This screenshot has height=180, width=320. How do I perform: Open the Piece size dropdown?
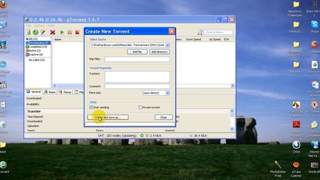coord(167,93)
